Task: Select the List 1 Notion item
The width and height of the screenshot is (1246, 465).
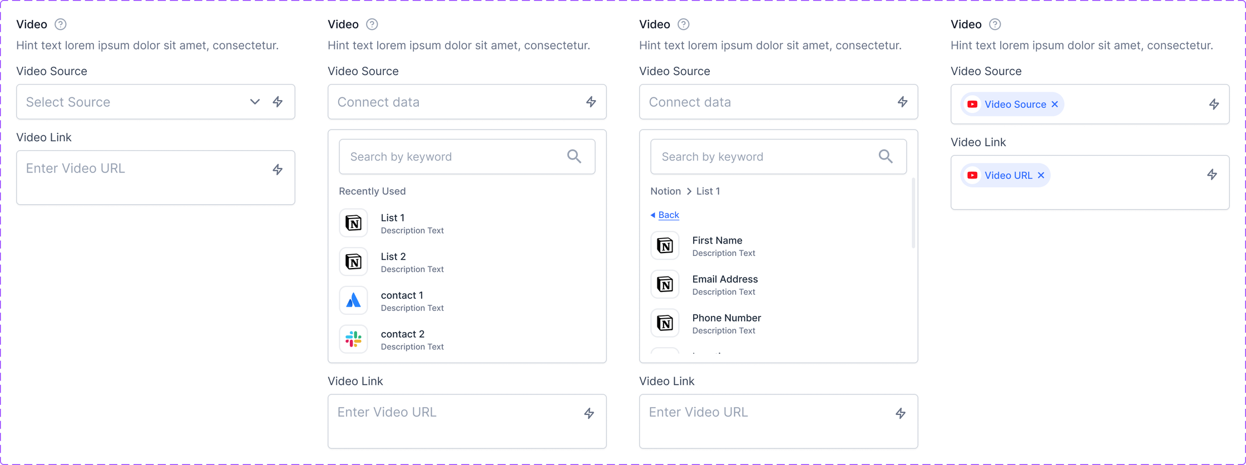Action: point(467,223)
